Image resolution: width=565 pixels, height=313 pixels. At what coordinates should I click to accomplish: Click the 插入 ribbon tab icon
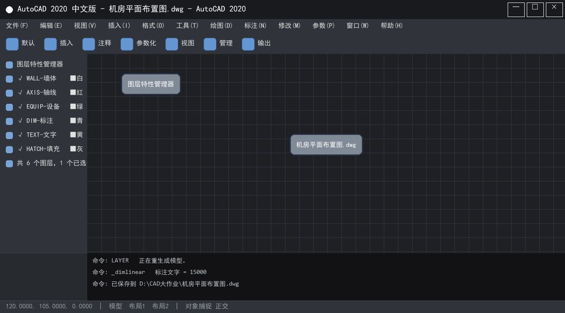50,44
